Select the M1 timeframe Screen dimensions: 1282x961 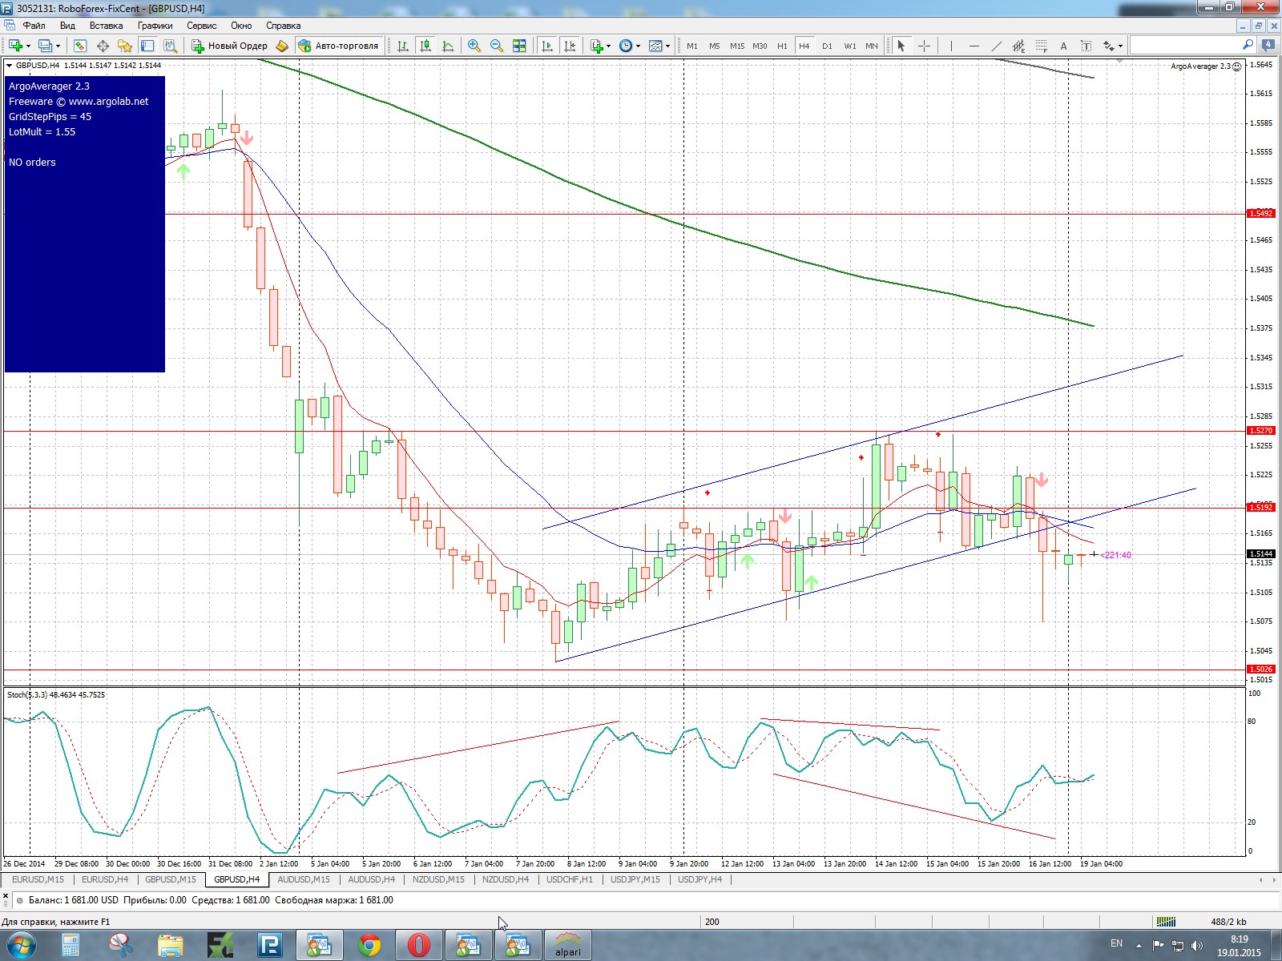click(x=692, y=46)
